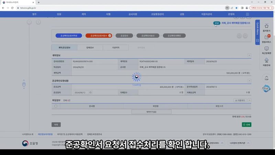
Task: Bookmark this page with the star icon
Action: point(236,8)
